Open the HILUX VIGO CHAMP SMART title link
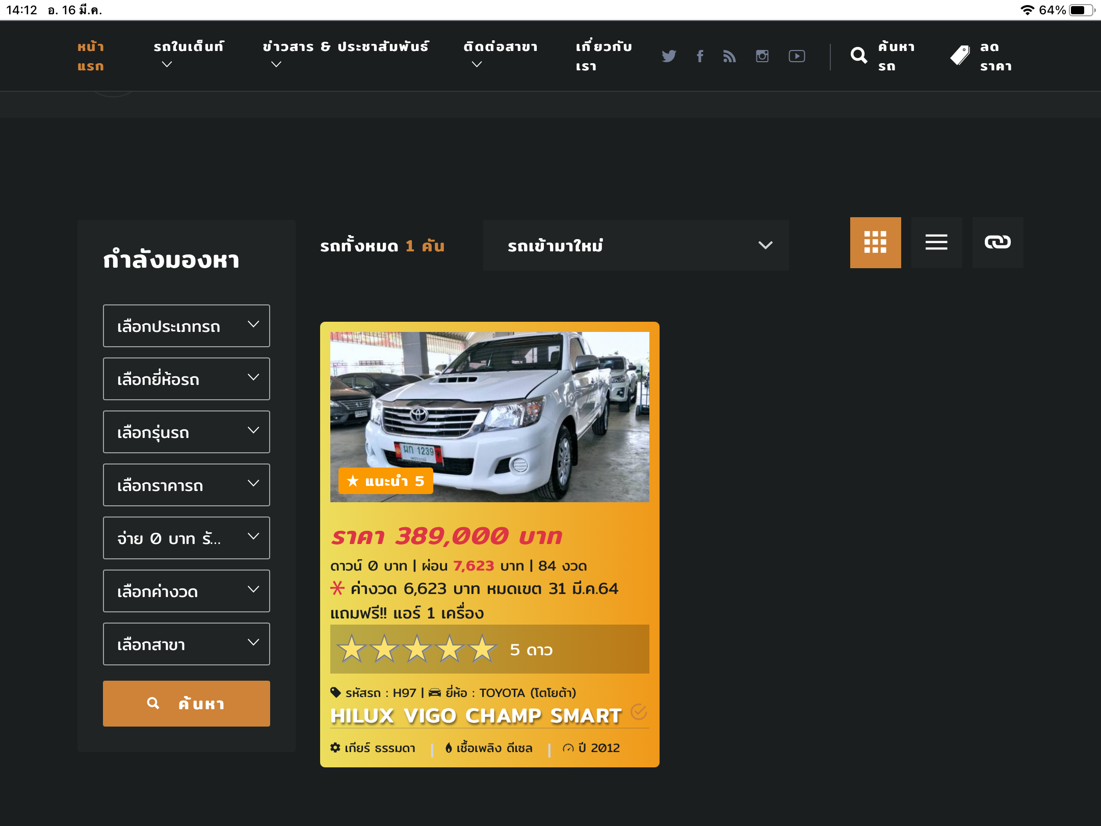The image size is (1101, 826). click(x=476, y=716)
